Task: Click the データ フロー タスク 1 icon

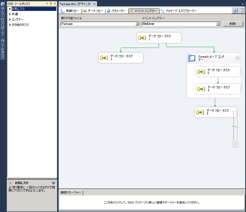Action: click(x=142, y=38)
